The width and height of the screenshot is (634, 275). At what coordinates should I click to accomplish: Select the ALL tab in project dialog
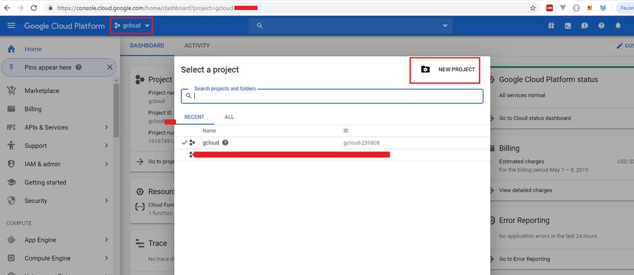229,117
